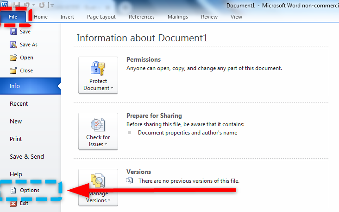Click the Options document icon
Image resolution: width=339 pixels, height=212 pixels.
(x=13, y=190)
